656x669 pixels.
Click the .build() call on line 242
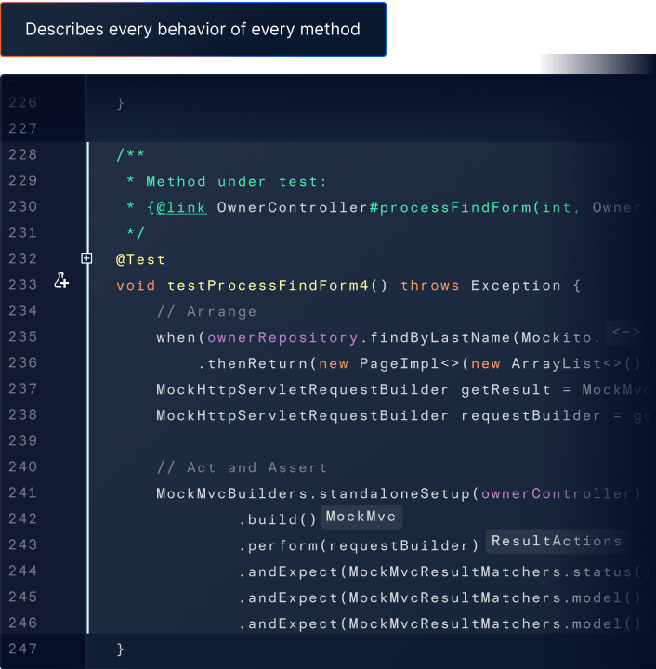(277, 519)
